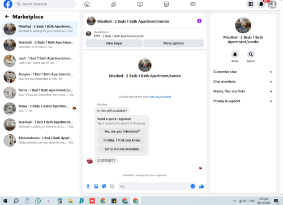Click the Aa message input field
The width and height of the screenshot is (283, 205).
click(x=153, y=186)
